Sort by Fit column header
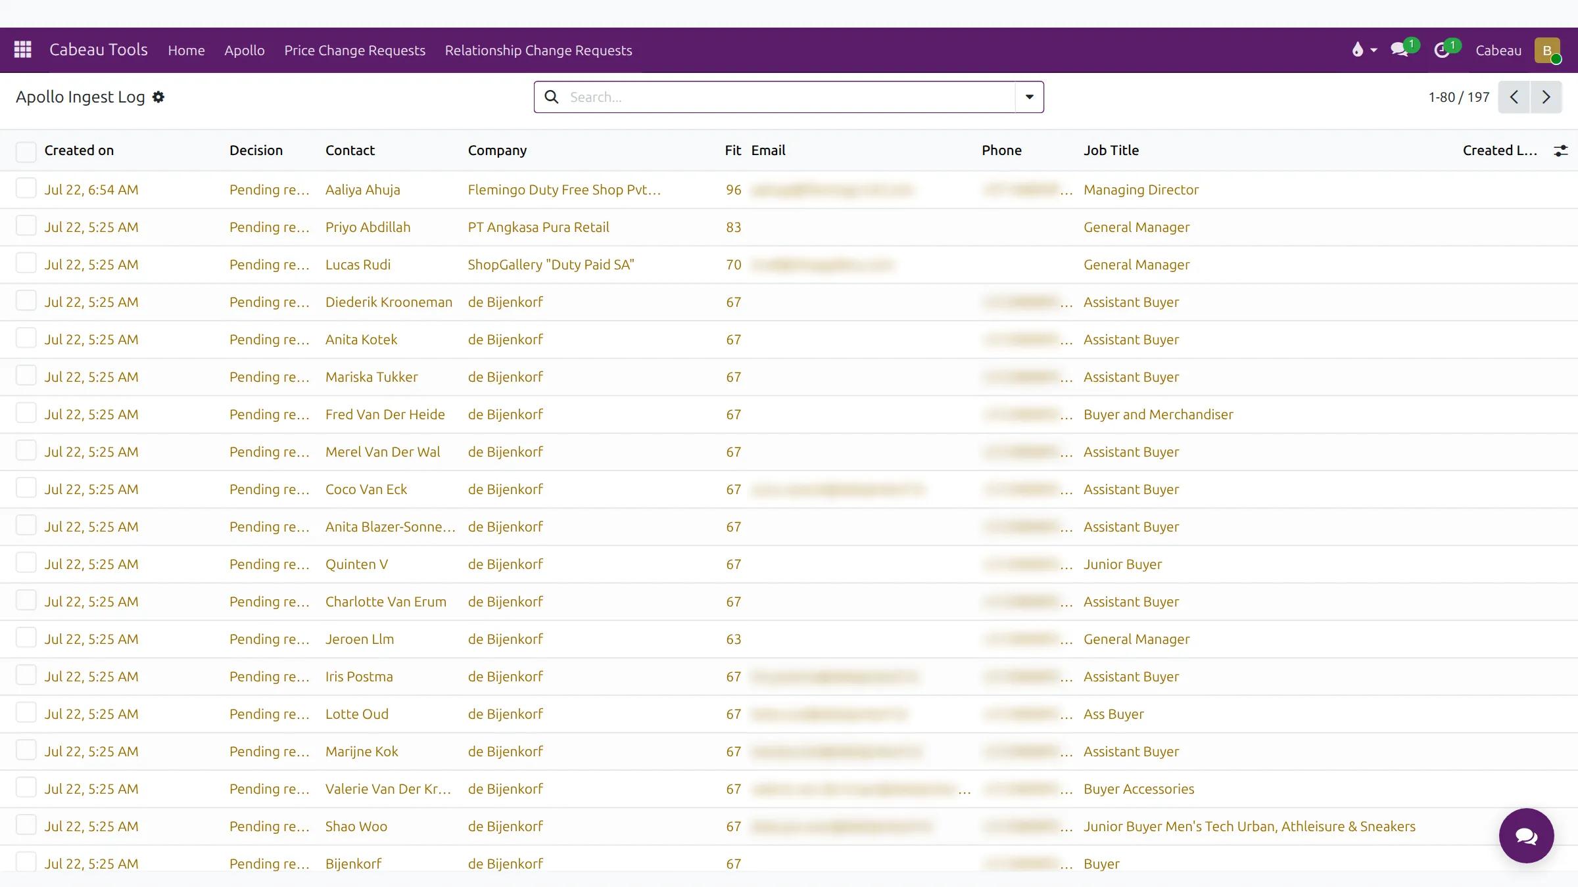This screenshot has height=887, width=1578. point(733,150)
